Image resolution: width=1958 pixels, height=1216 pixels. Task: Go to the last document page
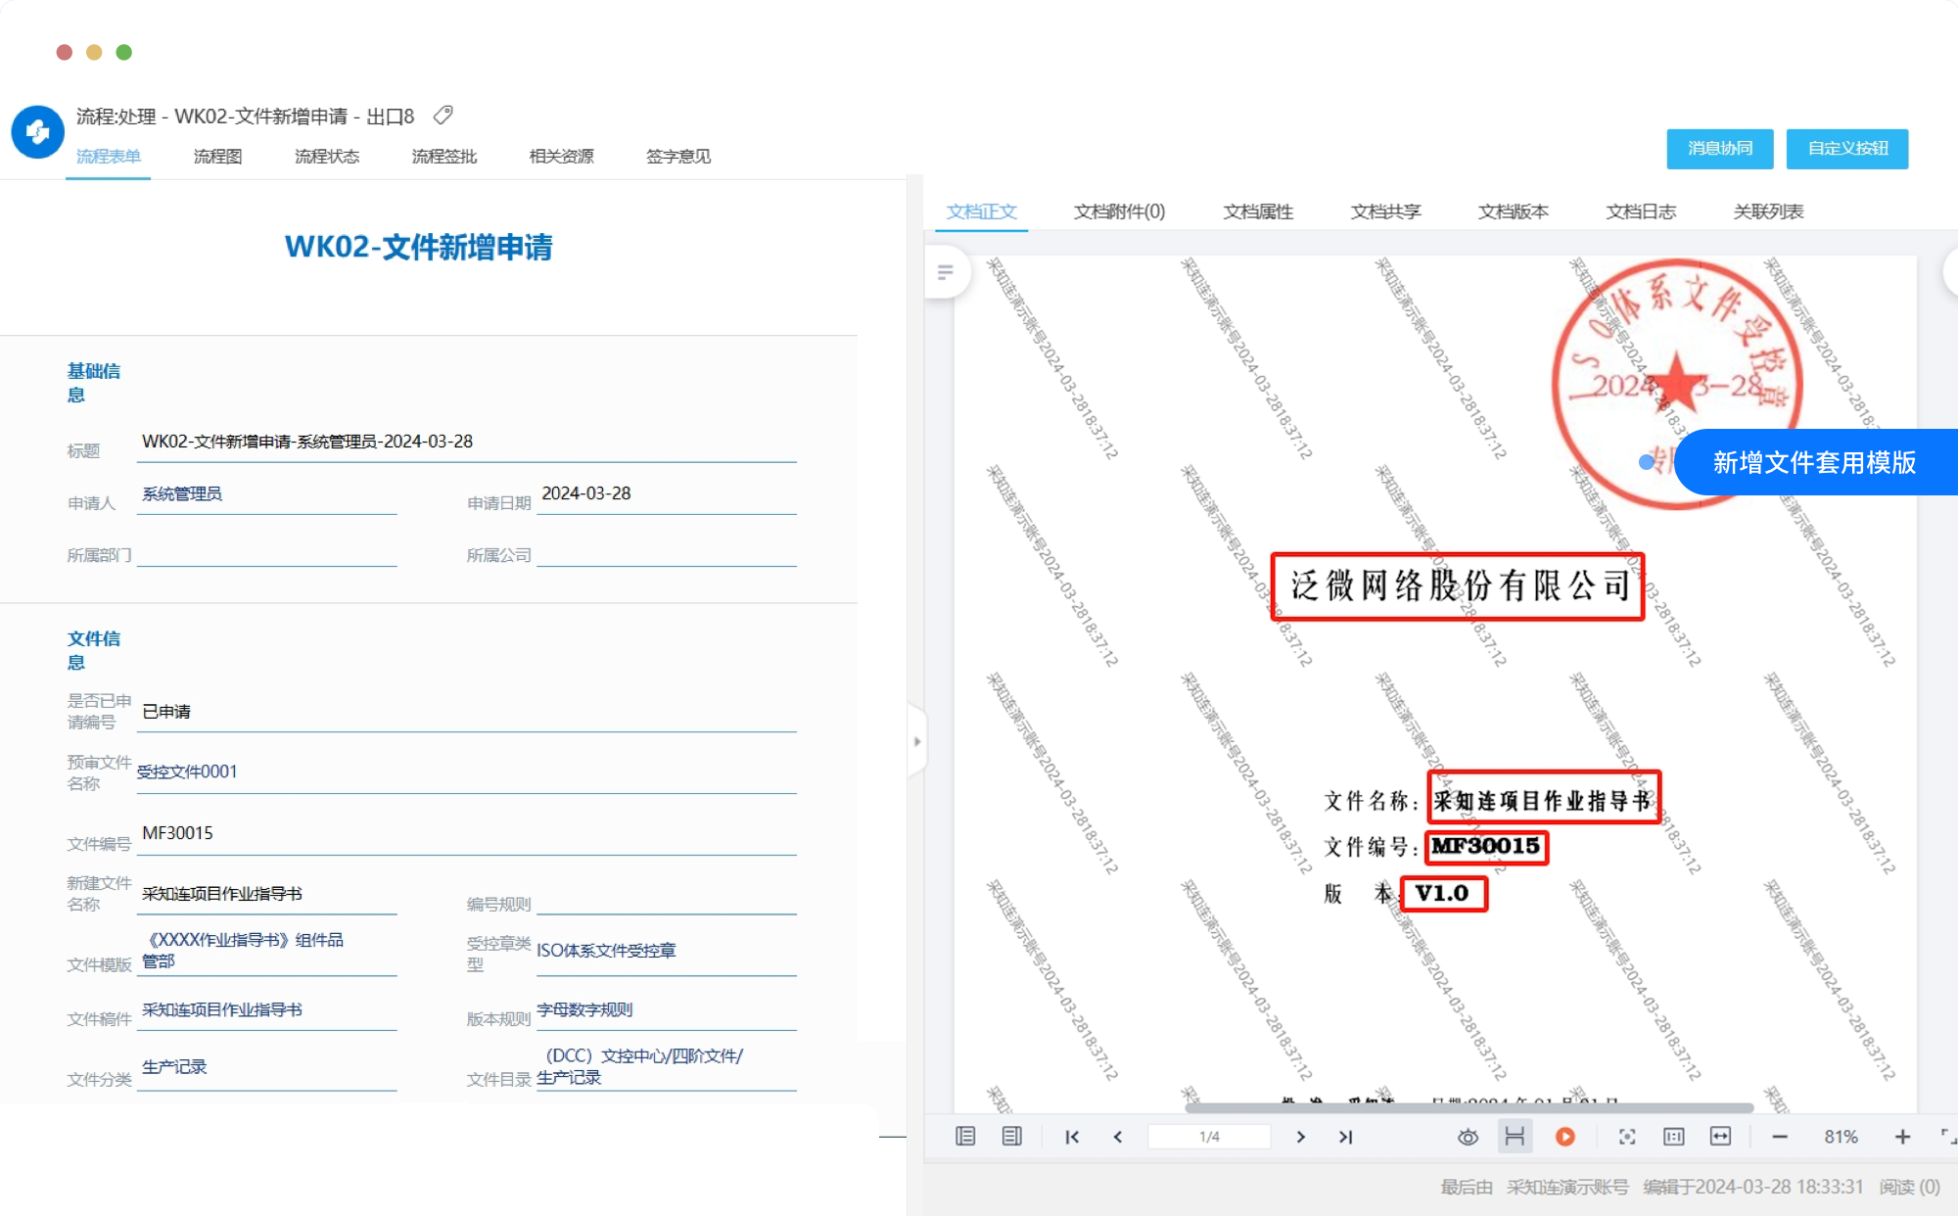point(1346,1137)
